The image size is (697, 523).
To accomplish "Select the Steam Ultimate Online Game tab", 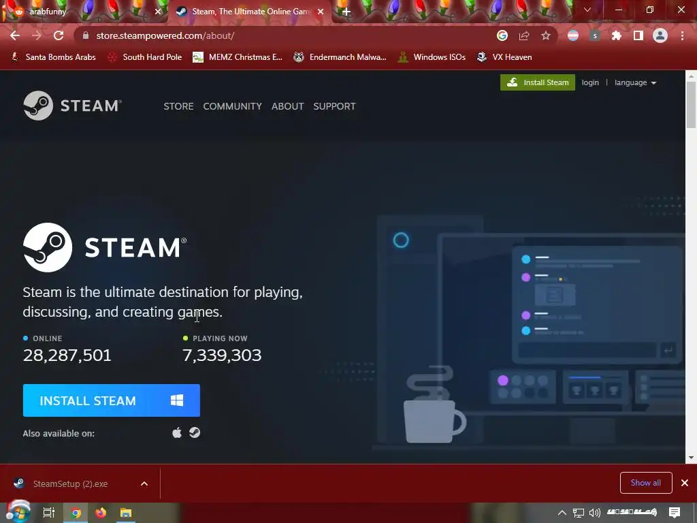I will pos(250,12).
